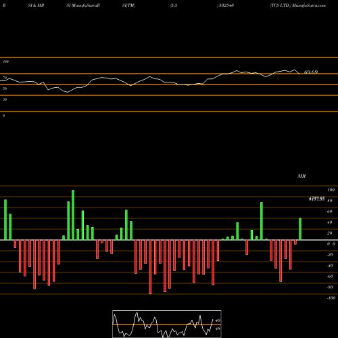Click the RSI panel 70 axis label

pos(5,78)
